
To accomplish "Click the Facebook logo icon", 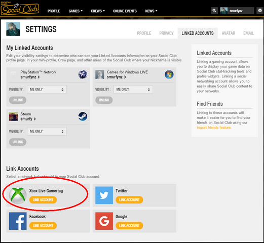I will pos(18,221).
